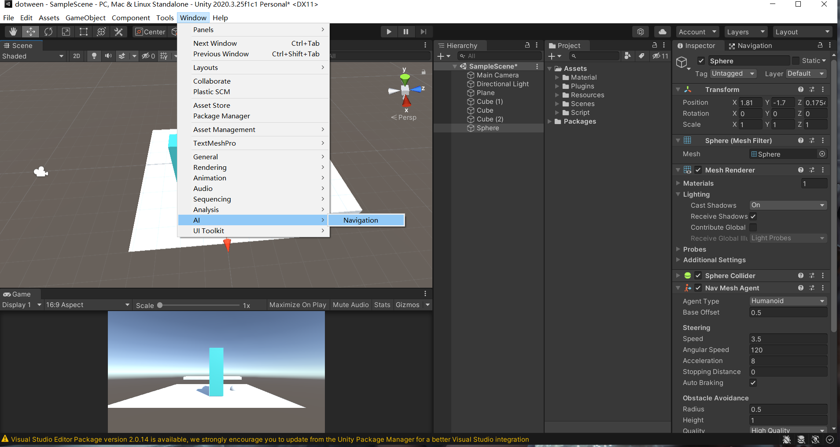This screenshot has height=447, width=840.
Task: Open the Layers dropdown in toolbar
Action: point(745,32)
